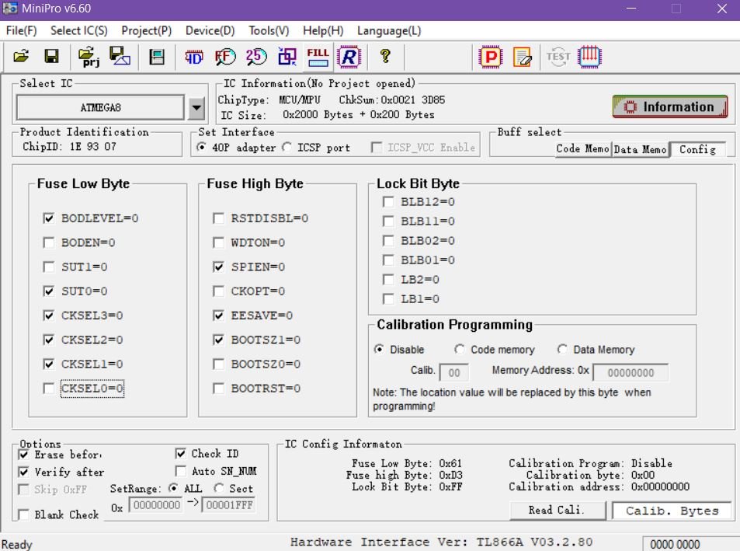Toggle the WDTON=0 checkbox
740x551 pixels.
[218, 242]
